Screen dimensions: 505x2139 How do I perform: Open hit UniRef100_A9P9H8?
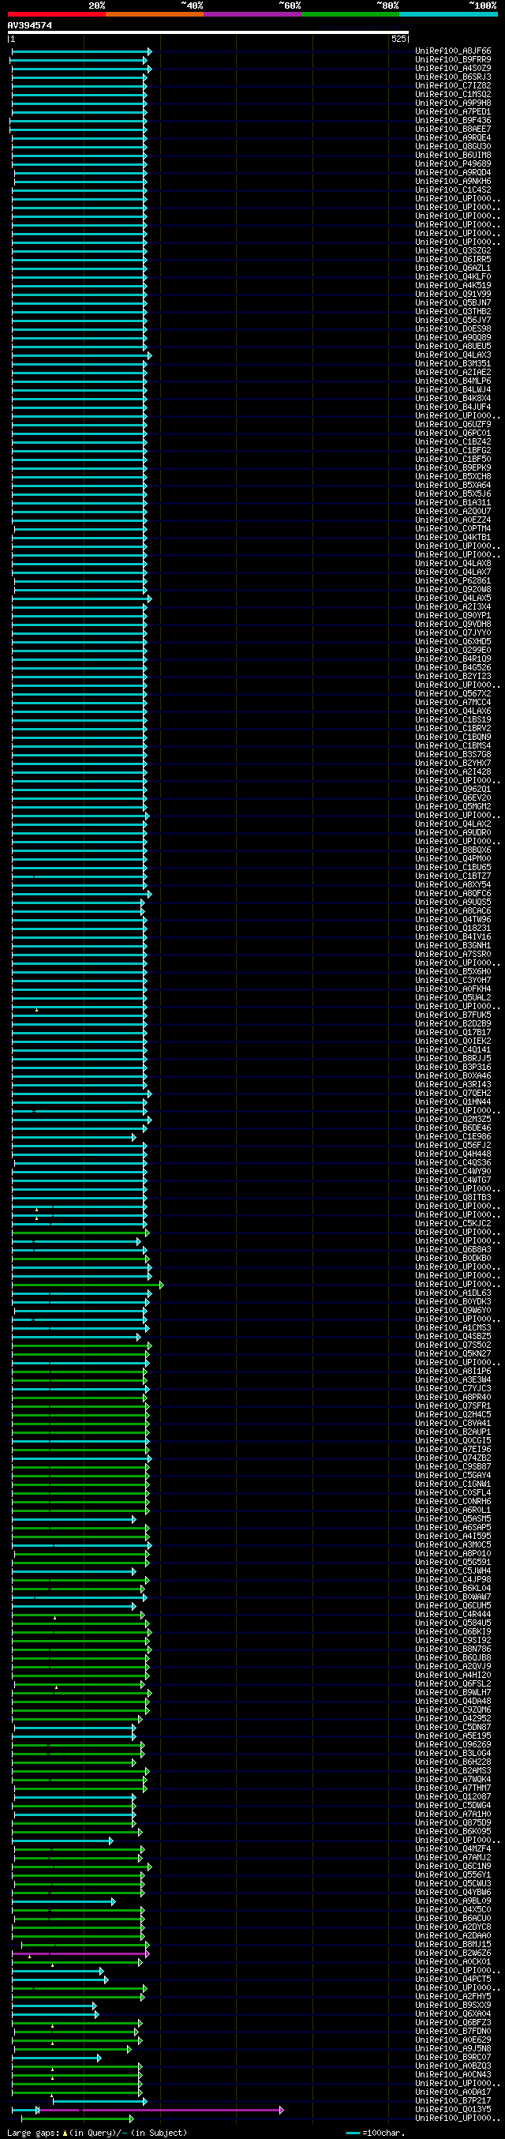[x=453, y=103]
